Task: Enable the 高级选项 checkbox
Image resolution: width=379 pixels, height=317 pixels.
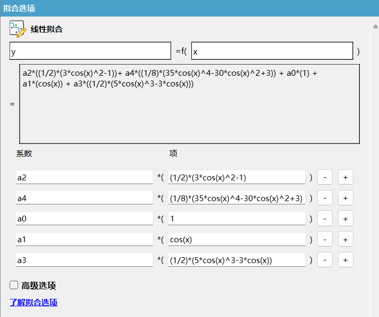Action: (14, 286)
